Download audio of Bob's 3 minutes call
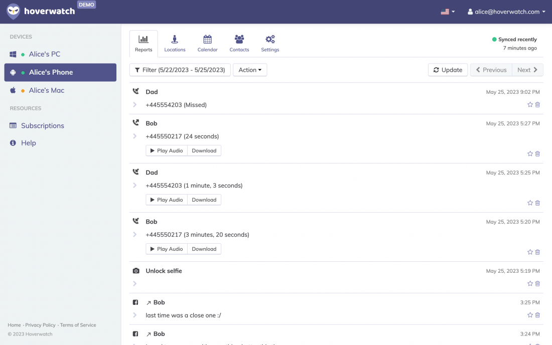Viewport: 552px width, 345px height. click(204, 249)
